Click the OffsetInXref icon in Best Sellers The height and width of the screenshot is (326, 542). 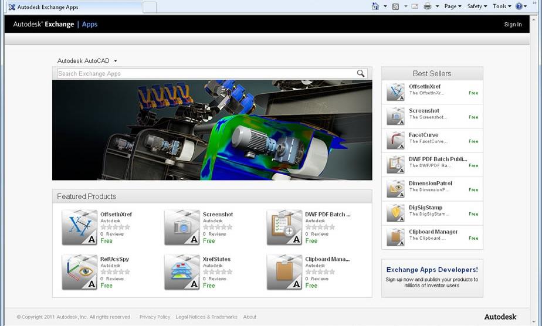[395, 92]
